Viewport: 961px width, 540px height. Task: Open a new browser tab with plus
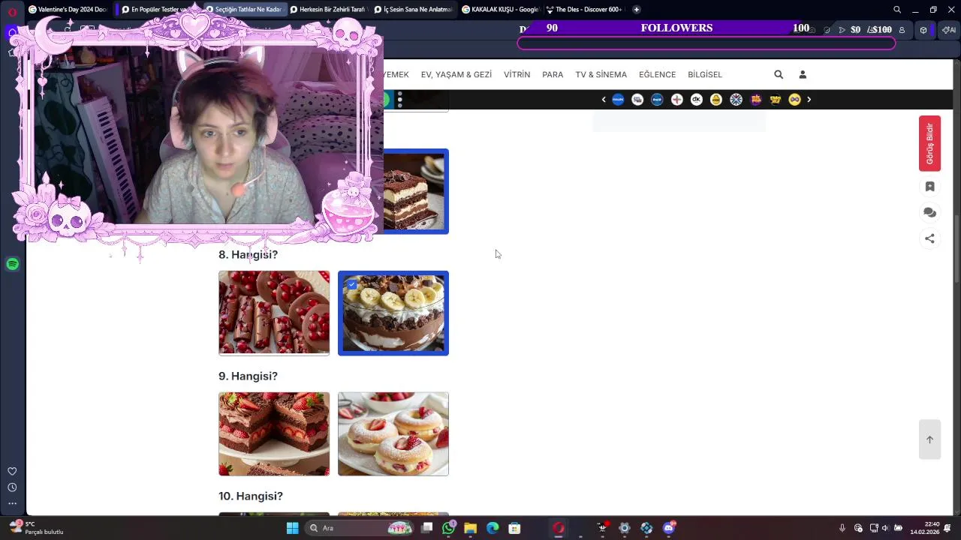pyautogui.click(x=637, y=10)
